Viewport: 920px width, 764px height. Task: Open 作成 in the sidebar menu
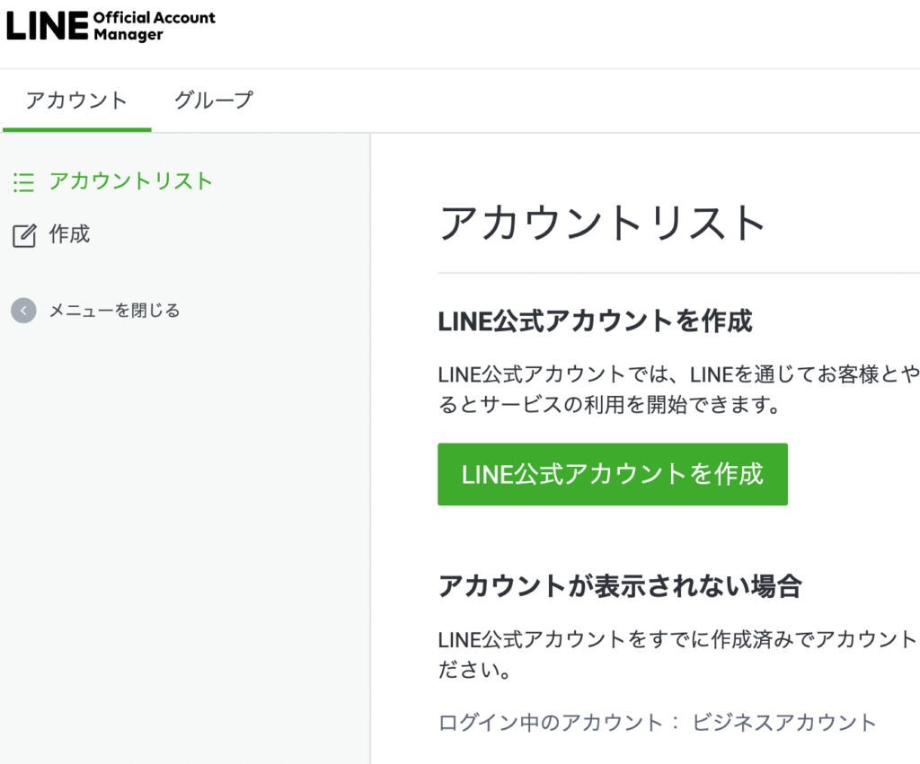[69, 234]
